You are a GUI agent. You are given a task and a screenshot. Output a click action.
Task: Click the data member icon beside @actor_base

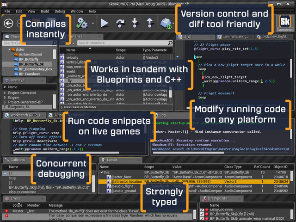(109, 177)
